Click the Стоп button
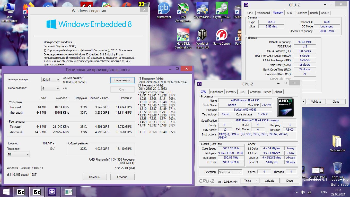The width and height of the screenshot is (350, 197). (122, 90)
